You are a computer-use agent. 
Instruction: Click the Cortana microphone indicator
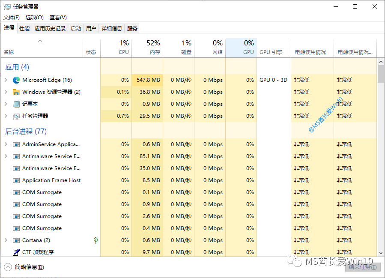tap(95, 240)
